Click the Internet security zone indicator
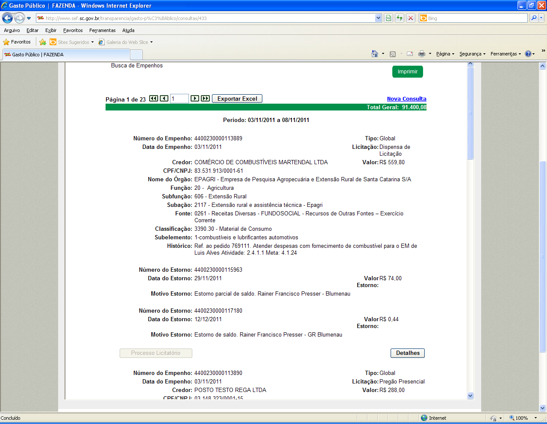The width and height of the screenshot is (547, 424). click(x=433, y=418)
